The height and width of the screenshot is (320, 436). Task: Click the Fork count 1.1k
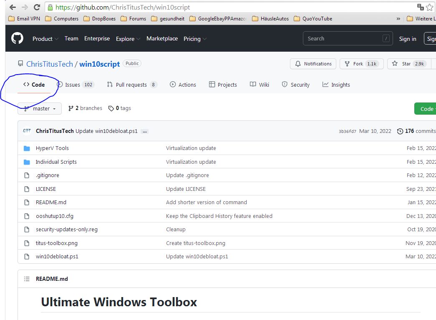click(x=372, y=64)
